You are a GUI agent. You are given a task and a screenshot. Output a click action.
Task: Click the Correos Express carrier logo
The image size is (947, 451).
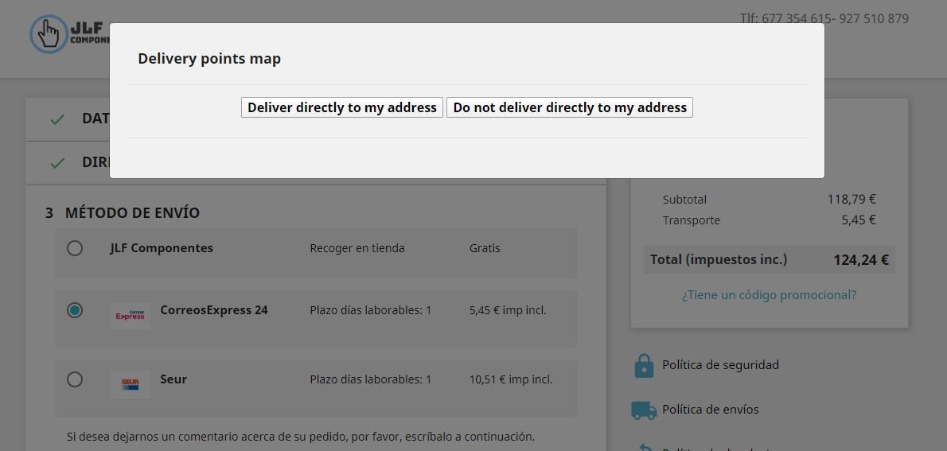click(131, 316)
